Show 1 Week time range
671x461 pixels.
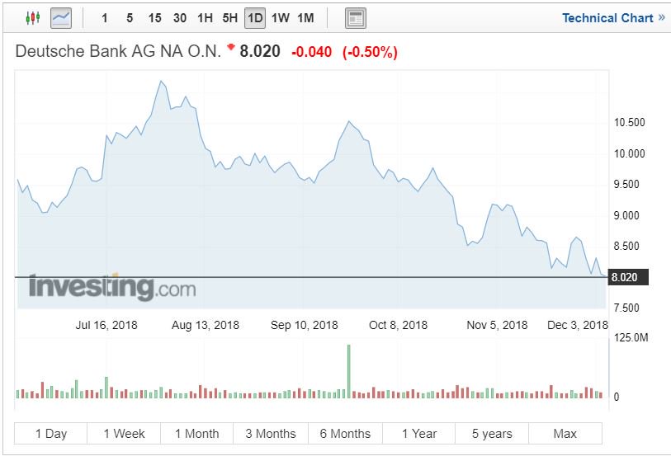[124, 434]
